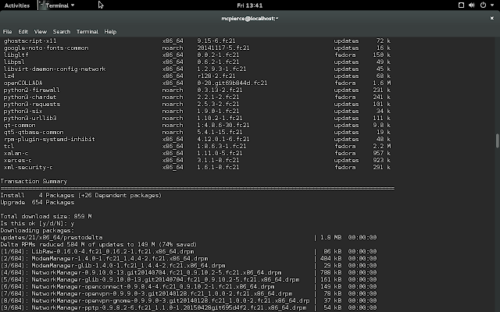Click the mcpierce@localhost window title bar
Image resolution: width=500 pixels, height=312 pixels.
click(250, 19)
